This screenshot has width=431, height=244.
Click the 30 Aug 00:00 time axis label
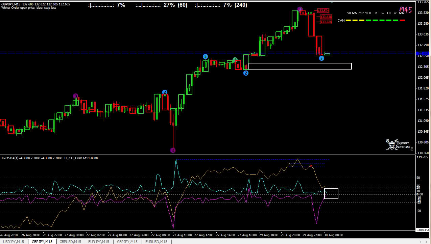(334, 235)
